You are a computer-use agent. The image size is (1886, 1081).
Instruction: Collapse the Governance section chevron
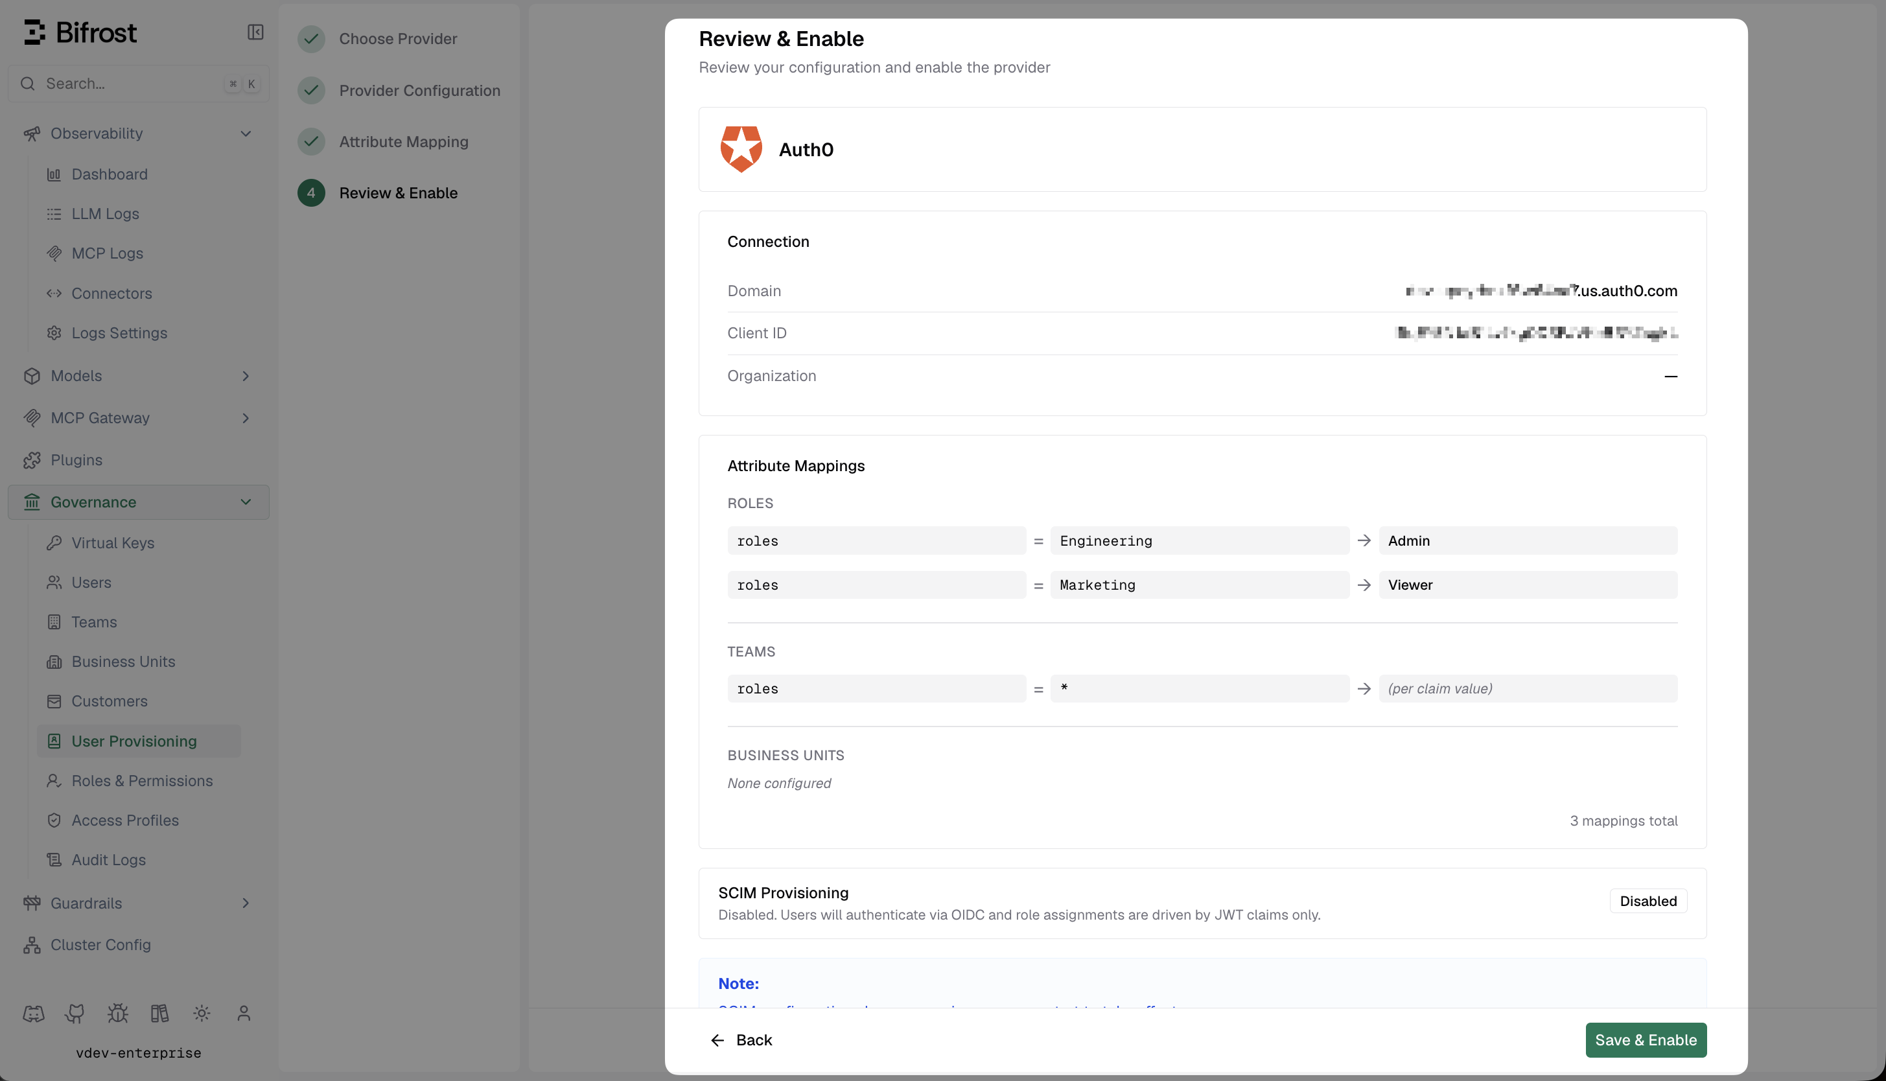[x=246, y=502]
